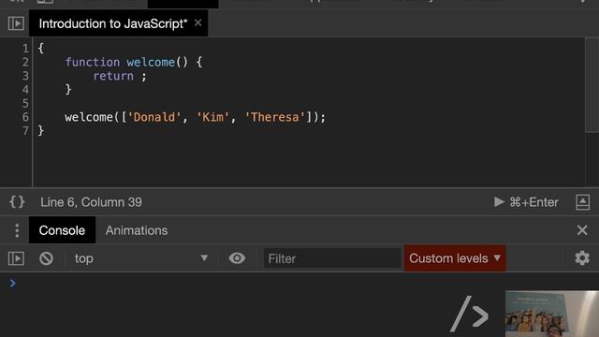Click the 'Kim' string in line 6
The width and height of the screenshot is (599, 337).
point(212,117)
